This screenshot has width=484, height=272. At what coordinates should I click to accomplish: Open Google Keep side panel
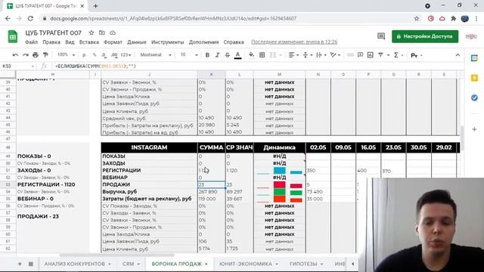474,78
